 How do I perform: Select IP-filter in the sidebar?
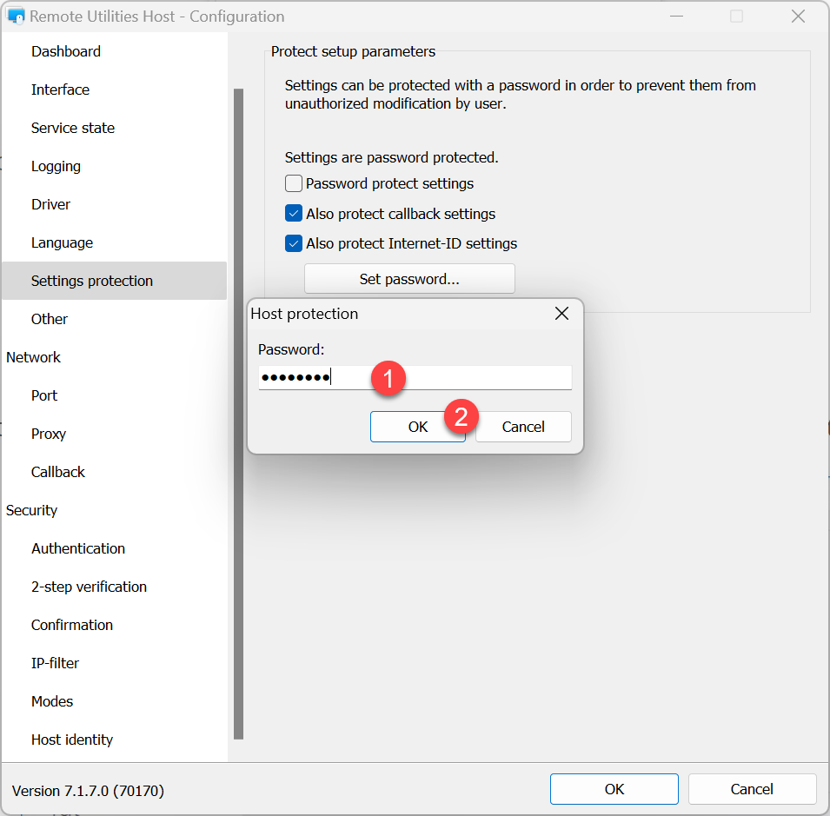pos(55,663)
